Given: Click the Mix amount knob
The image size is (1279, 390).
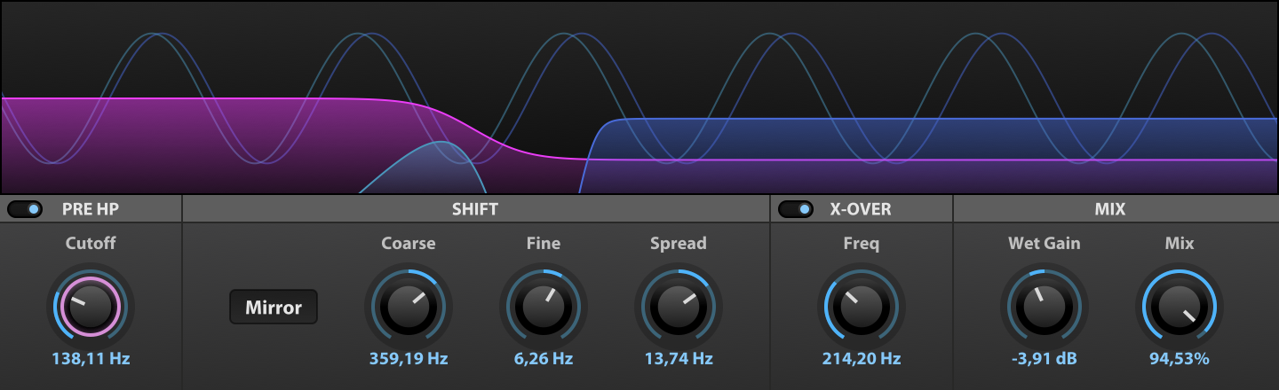Looking at the screenshot, I should tap(1180, 307).
